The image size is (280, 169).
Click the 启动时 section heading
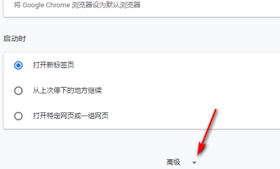[x=15, y=38]
